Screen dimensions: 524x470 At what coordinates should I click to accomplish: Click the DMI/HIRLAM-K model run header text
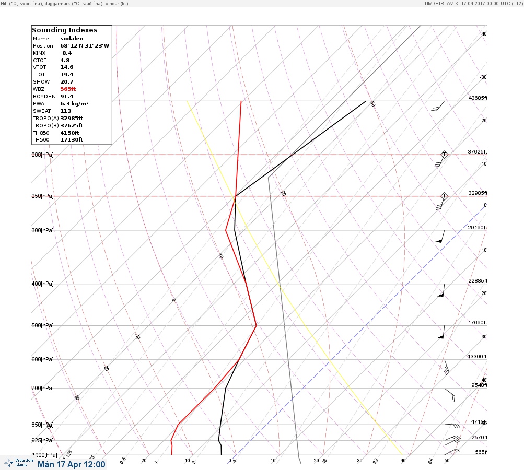click(473, 3)
